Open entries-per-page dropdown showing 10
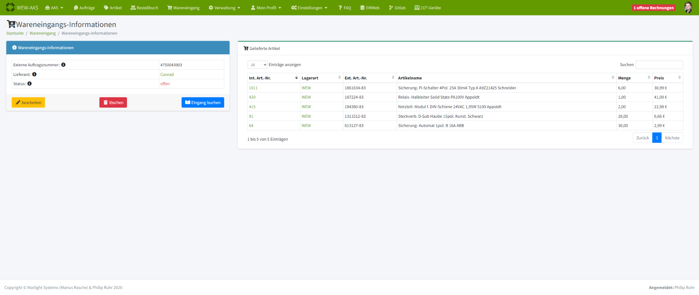This screenshot has height=295, width=699. pyautogui.click(x=257, y=65)
